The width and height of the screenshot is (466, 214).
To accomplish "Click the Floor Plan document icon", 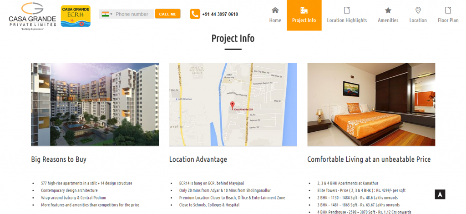I will 448,10.
